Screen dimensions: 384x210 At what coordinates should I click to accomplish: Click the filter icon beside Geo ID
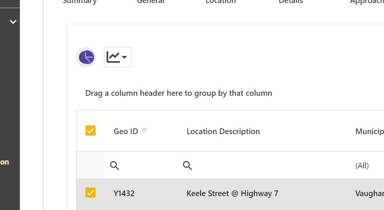(144, 131)
